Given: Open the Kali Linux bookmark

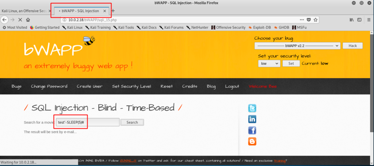Looking at the screenshot, I should tap(72, 27).
